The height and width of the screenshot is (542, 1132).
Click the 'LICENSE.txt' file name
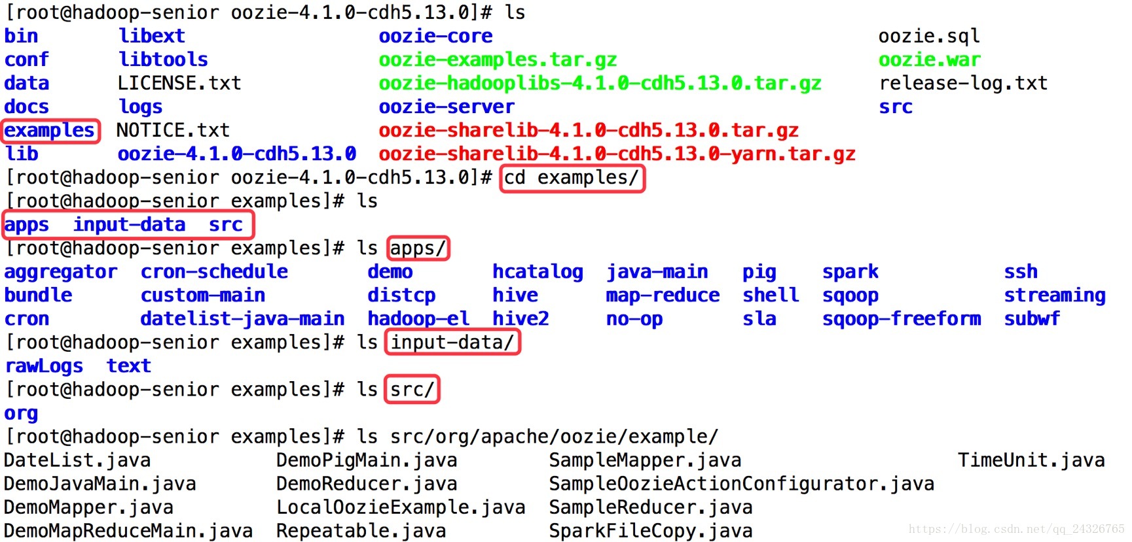click(x=179, y=83)
